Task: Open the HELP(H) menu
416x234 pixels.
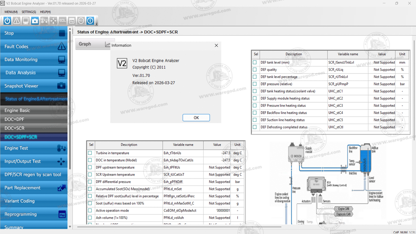Action: pyautogui.click(x=45, y=12)
